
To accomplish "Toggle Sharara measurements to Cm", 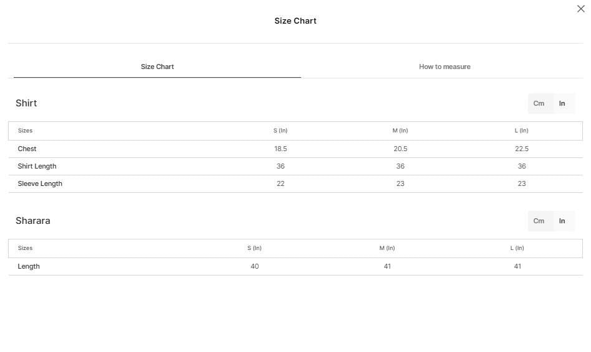I will tap(539, 221).
